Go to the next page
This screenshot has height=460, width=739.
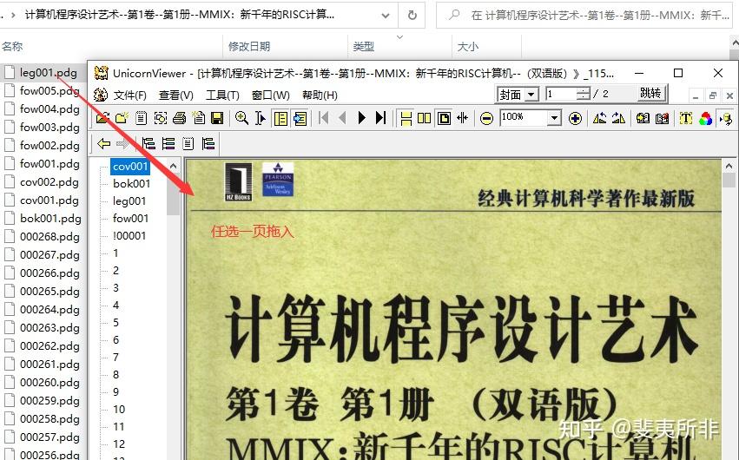click(361, 118)
